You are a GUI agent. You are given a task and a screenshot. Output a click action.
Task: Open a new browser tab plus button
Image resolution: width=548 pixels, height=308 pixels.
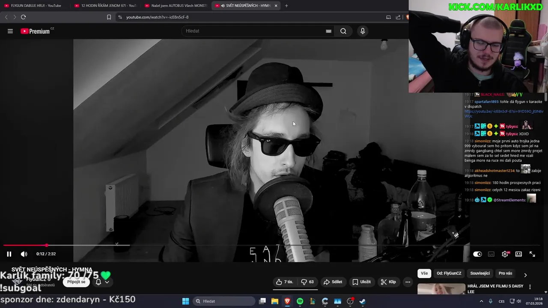(x=286, y=6)
